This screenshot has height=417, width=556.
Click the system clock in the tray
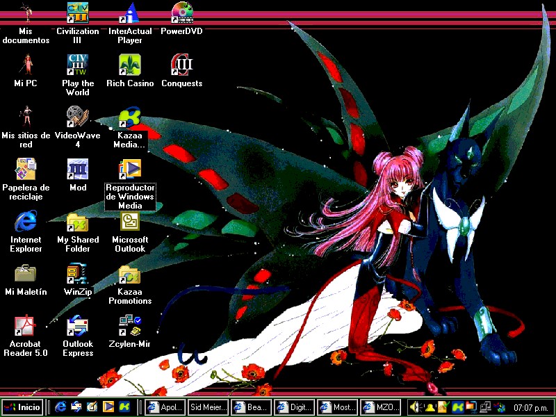(530, 407)
